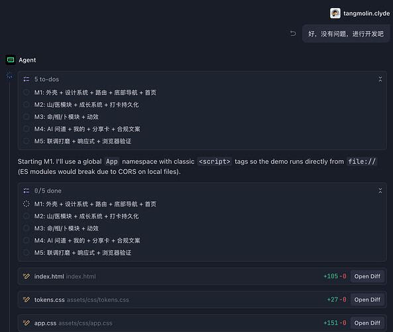Click the undo arrow beside the user message
This screenshot has width=393, height=332.
(x=293, y=33)
